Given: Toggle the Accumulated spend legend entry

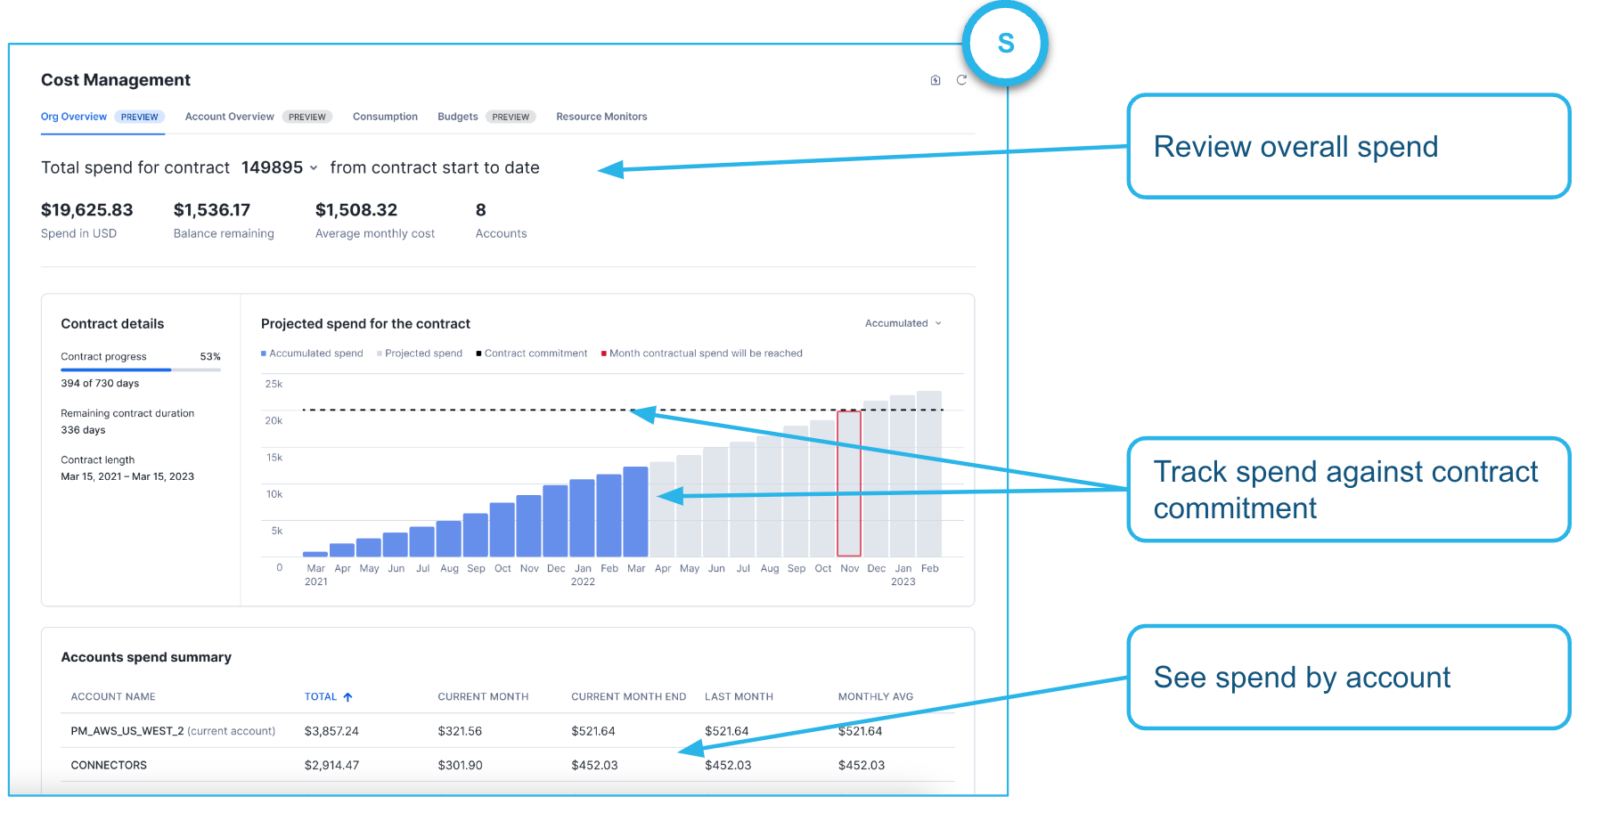Looking at the screenshot, I should point(312,353).
